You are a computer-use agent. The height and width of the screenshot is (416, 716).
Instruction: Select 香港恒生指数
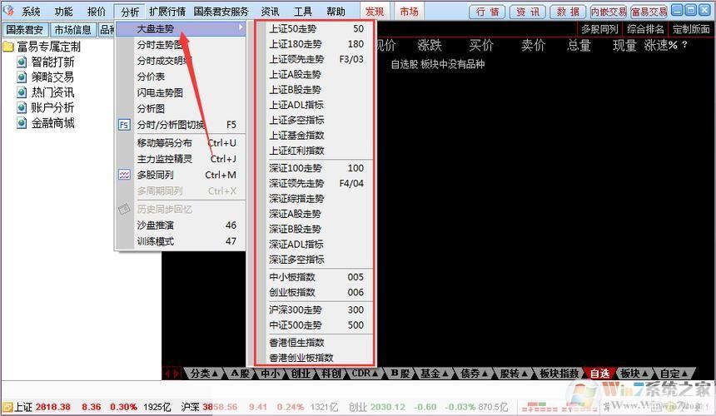point(316,343)
